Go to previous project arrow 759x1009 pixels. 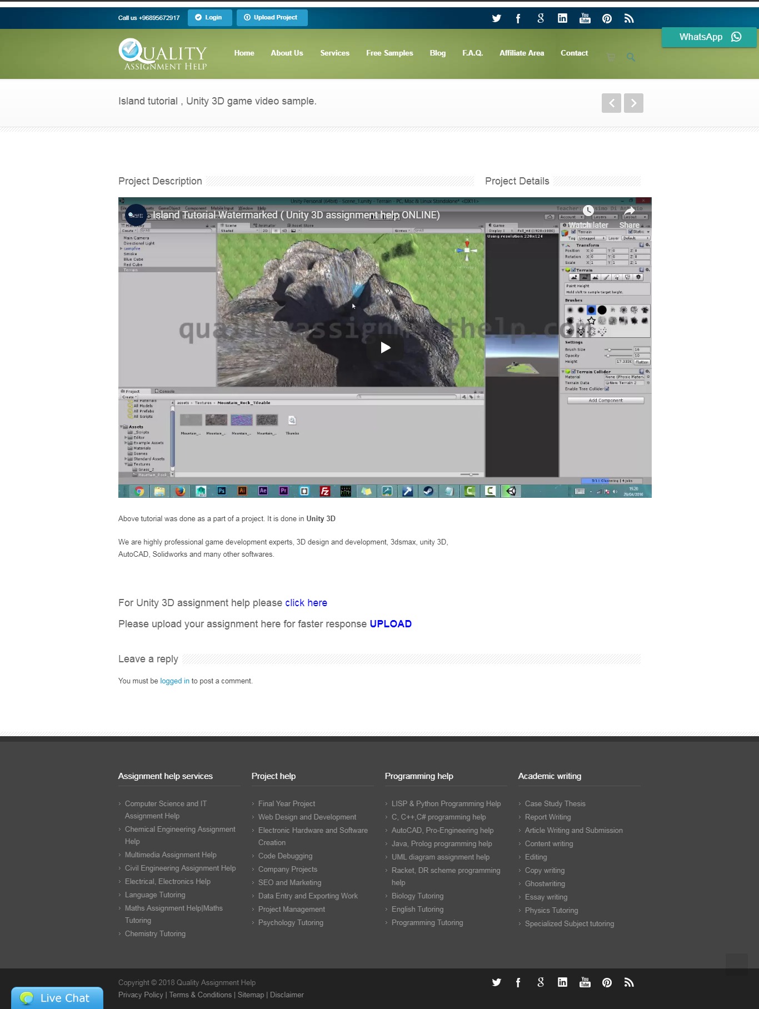(611, 103)
